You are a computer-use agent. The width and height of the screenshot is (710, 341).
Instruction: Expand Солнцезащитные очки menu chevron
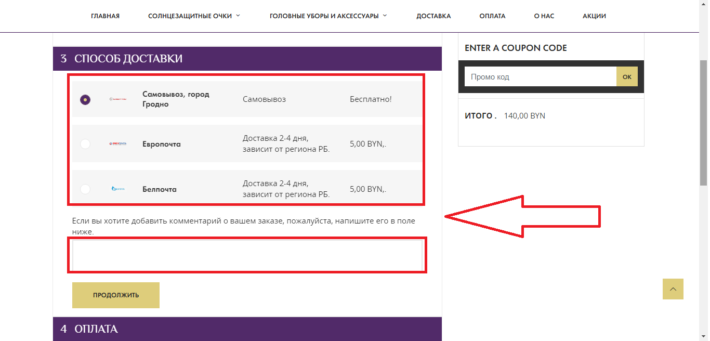(x=238, y=16)
